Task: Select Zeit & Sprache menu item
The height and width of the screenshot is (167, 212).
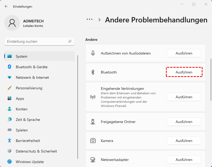Action: click(x=28, y=120)
